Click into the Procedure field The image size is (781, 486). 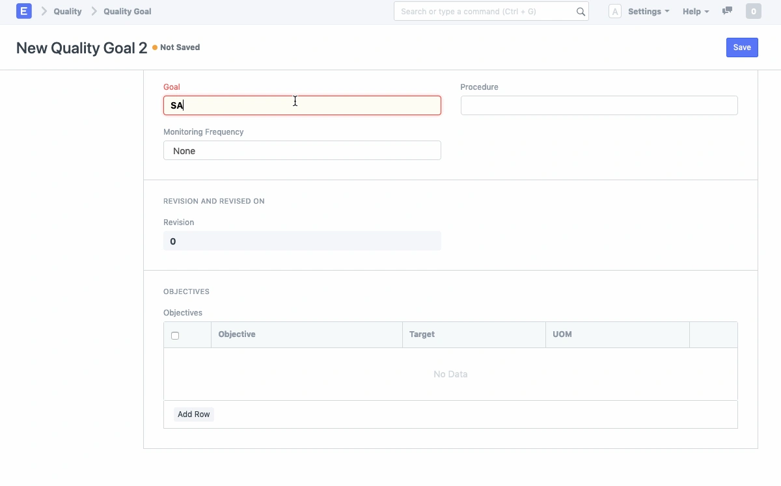[599, 105]
